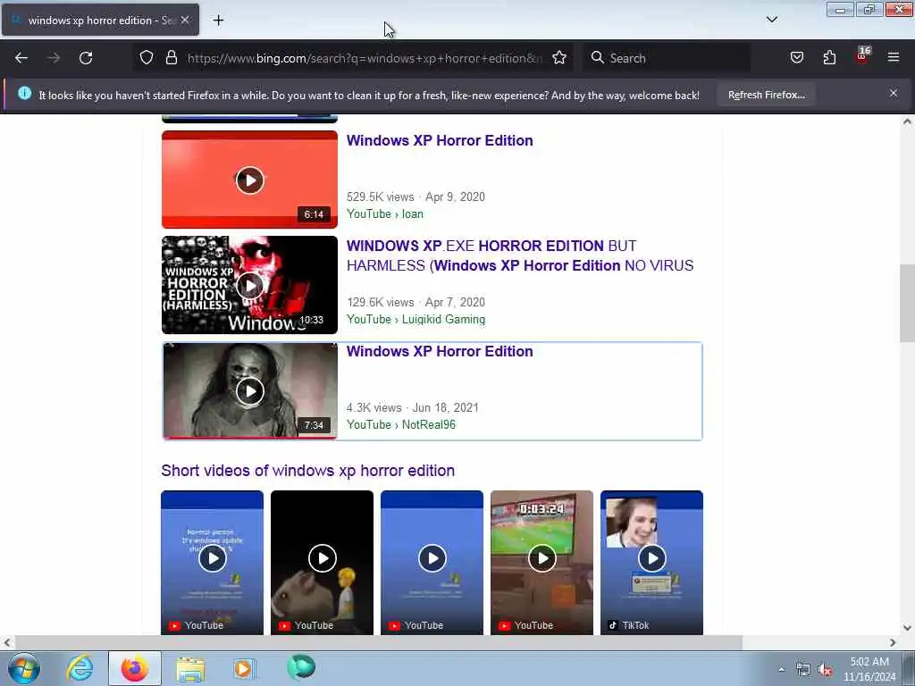Open the 5:02 AM clock and date
The width and height of the screenshot is (915, 686).
pyautogui.click(x=869, y=669)
